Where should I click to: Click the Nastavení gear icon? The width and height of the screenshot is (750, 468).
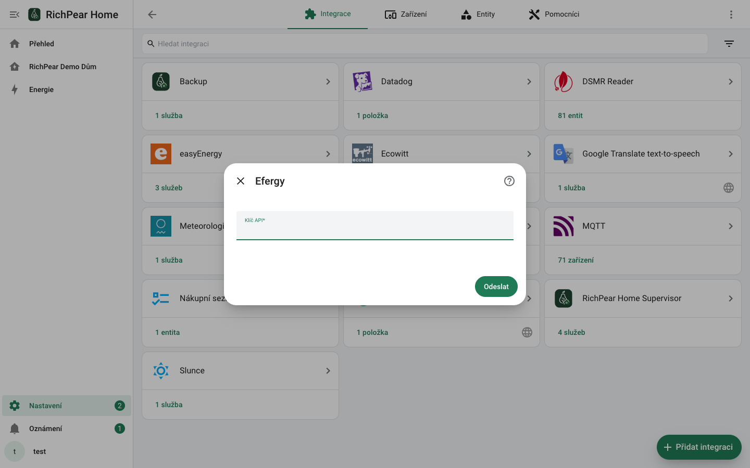[x=15, y=406]
